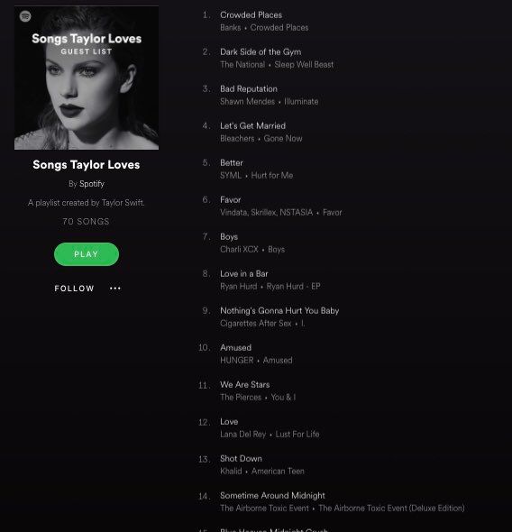
Task: Select the track Better by SYML
Action: pos(232,163)
